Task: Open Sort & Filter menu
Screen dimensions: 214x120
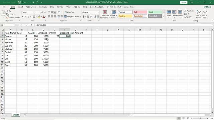Action: pos(199,14)
